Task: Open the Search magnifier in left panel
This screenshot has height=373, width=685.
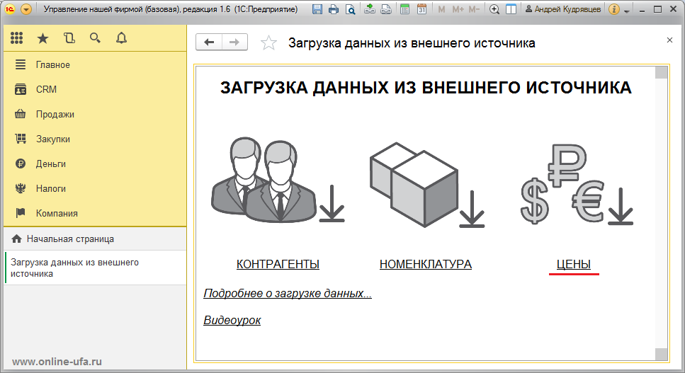Action: coord(95,38)
